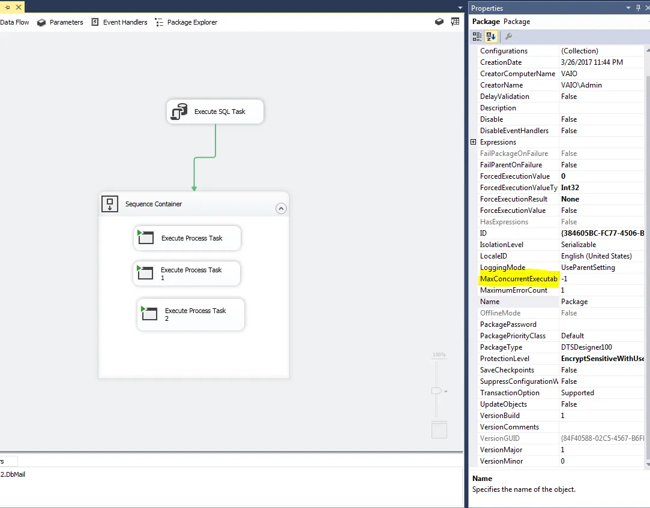This screenshot has height=508, width=650.
Task: Select the TransactionOption Supported value
Action: tap(601, 393)
